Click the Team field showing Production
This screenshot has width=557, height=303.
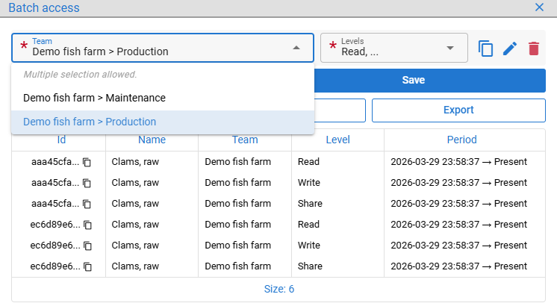[163, 48]
